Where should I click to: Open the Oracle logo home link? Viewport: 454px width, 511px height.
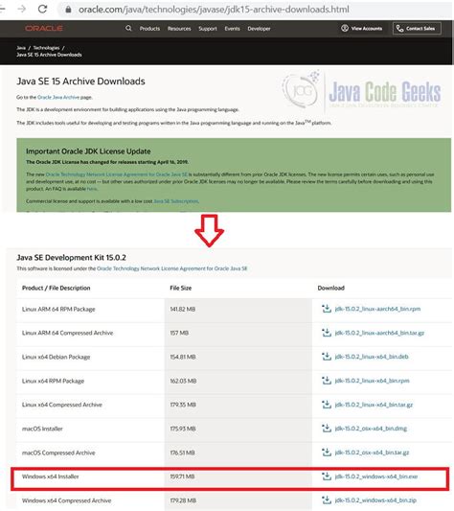click(44, 29)
